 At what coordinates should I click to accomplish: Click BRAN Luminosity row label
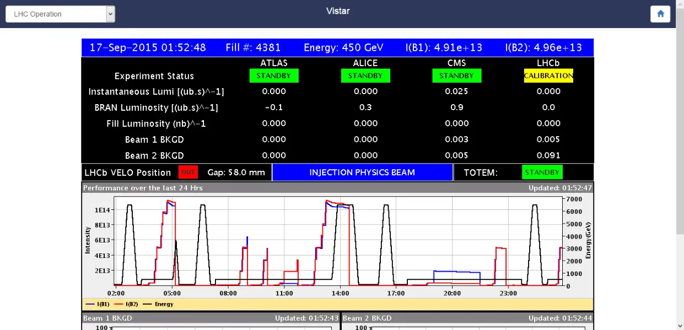click(x=157, y=108)
